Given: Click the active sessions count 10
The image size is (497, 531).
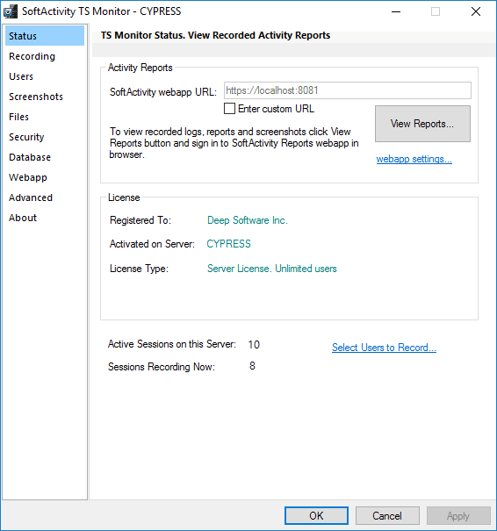Looking at the screenshot, I should point(254,344).
